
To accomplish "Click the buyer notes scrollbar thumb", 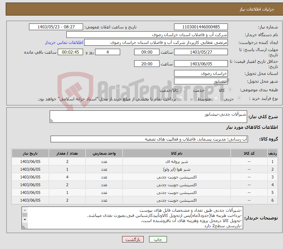I will tap(25, 215).
